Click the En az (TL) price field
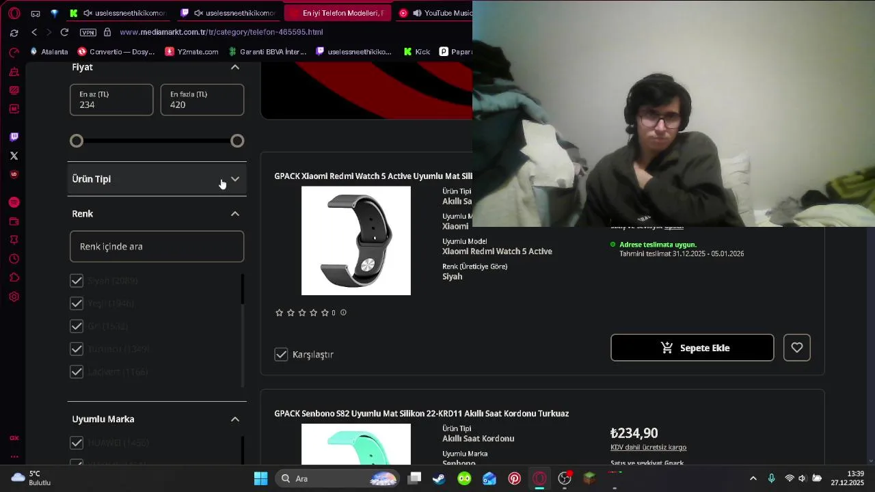Image resolution: width=875 pixels, height=492 pixels. 111,100
